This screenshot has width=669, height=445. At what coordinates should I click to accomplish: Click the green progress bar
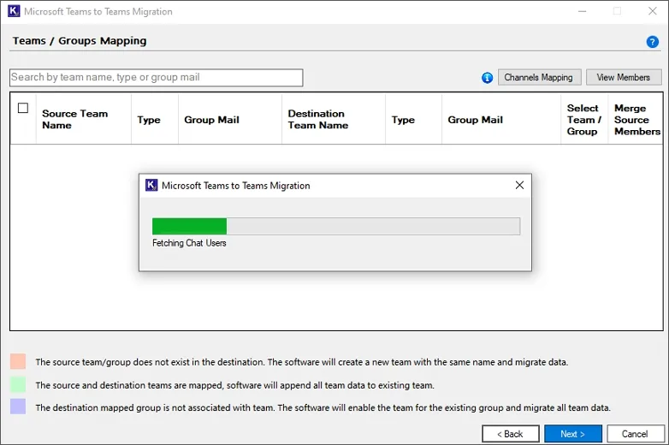click(335, 227)
